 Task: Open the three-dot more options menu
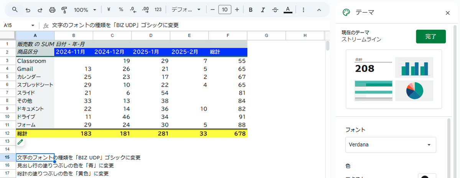303,10
